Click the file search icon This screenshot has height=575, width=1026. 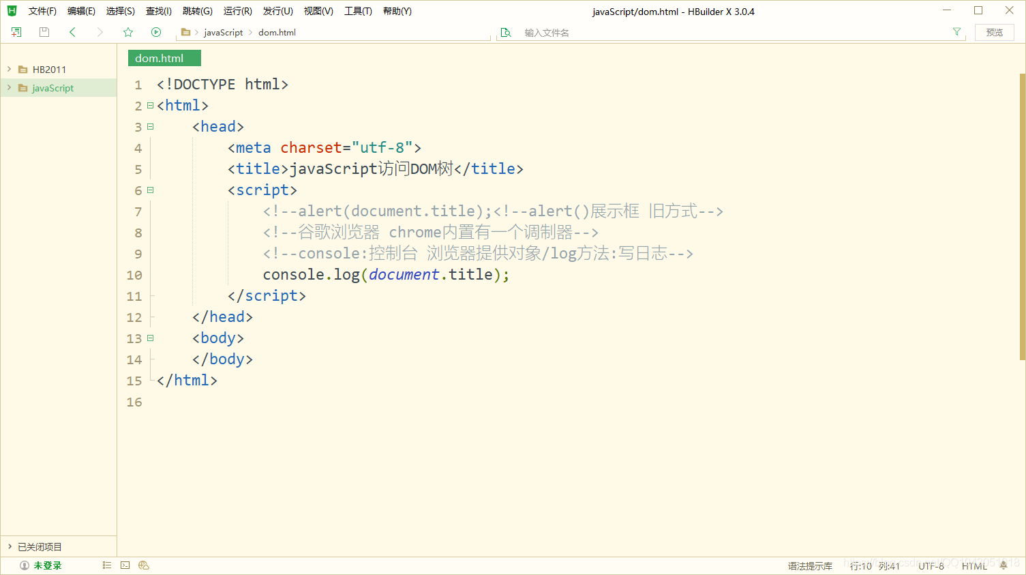[506, 32]
